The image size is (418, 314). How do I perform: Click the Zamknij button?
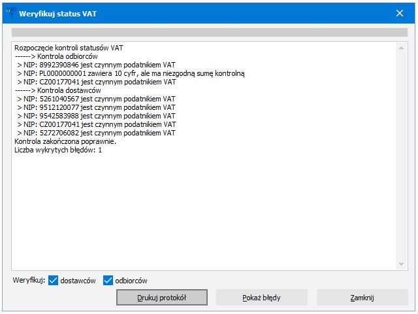coord(362,298)
